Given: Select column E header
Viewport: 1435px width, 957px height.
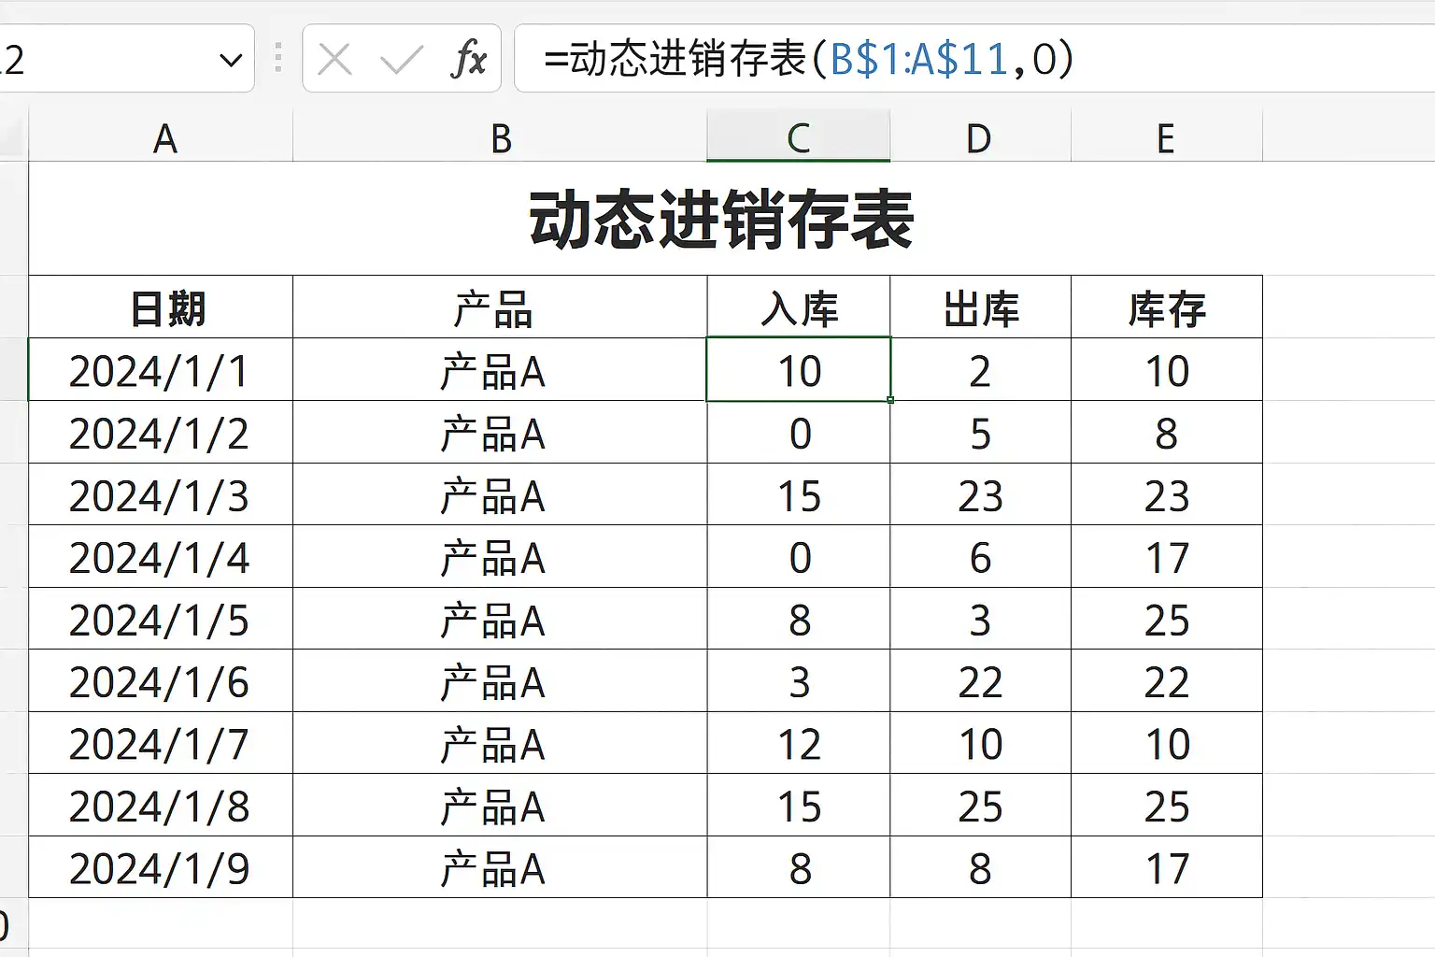Looking at the screenshot, I should pyautogui.click(x=1165, y=139).
